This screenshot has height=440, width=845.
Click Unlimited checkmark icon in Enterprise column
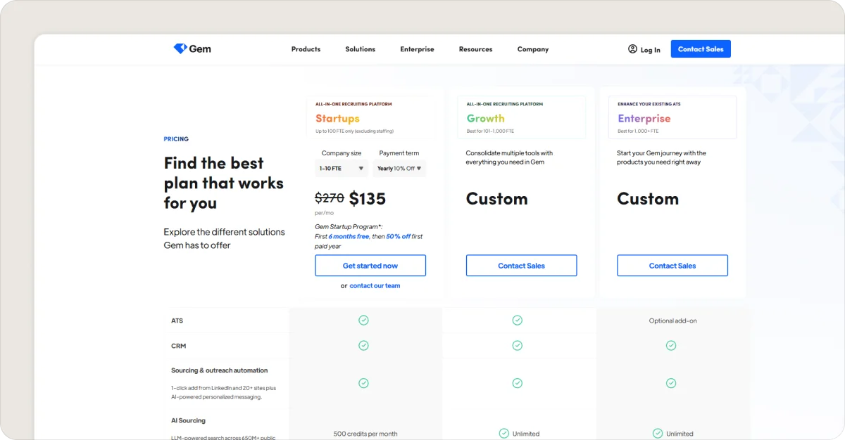point(658,434)
